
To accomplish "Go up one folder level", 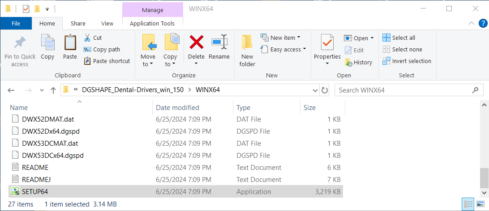I will [53, 90].
